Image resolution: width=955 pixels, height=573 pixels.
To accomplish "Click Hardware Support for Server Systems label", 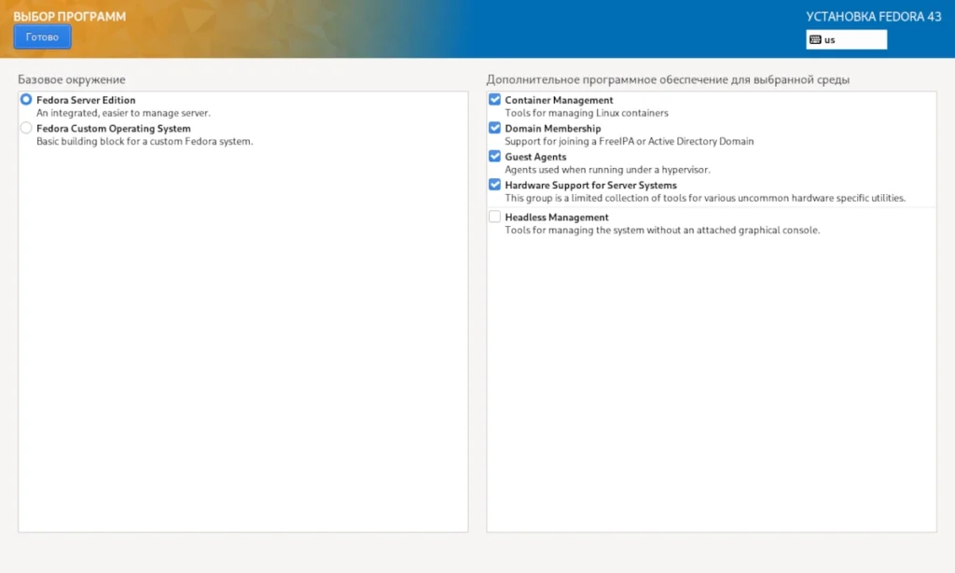I will click(x=590, y=186).
